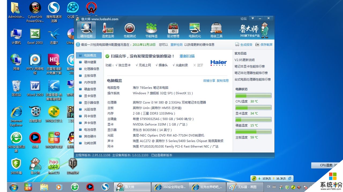The image size is (343, 192).
Task: Open 节能降温 energy saving icon
Action: [x=151, y=30]
